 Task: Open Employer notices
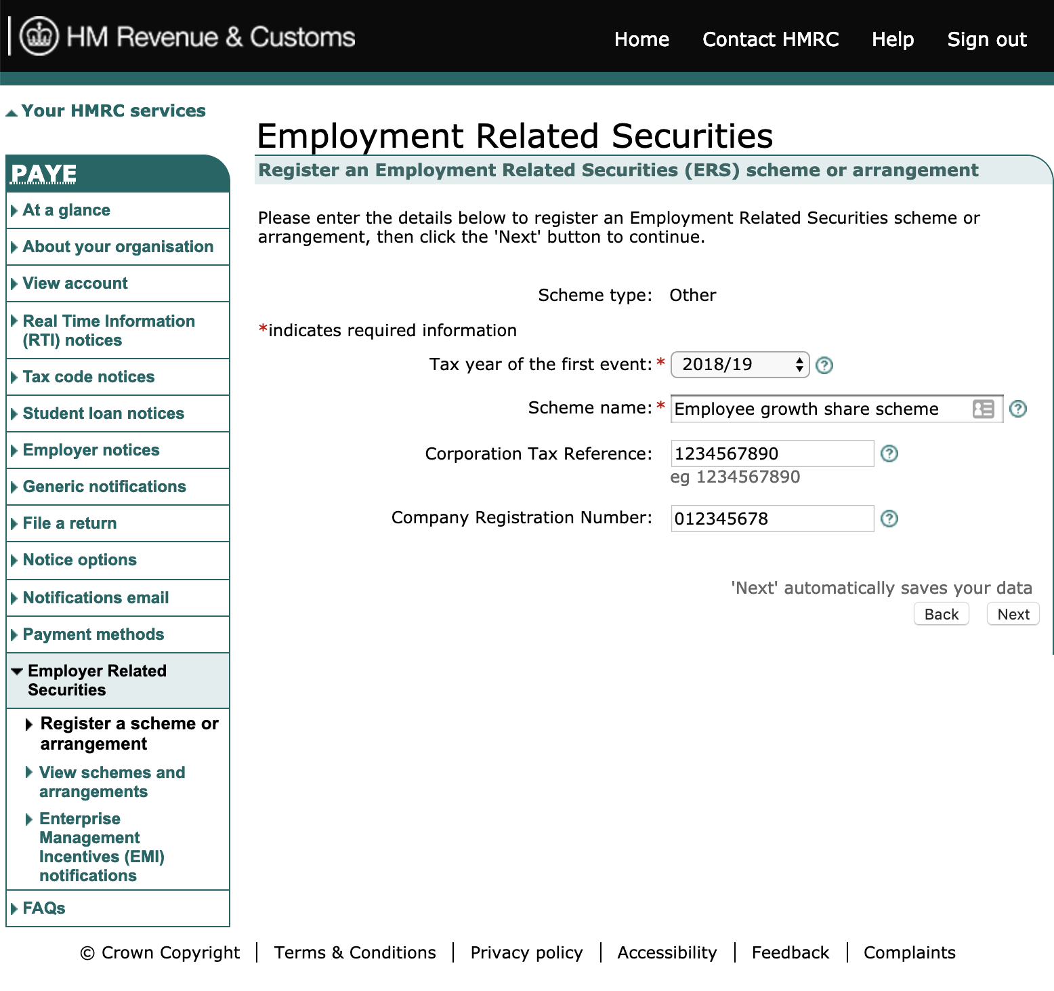coord(91,450)
